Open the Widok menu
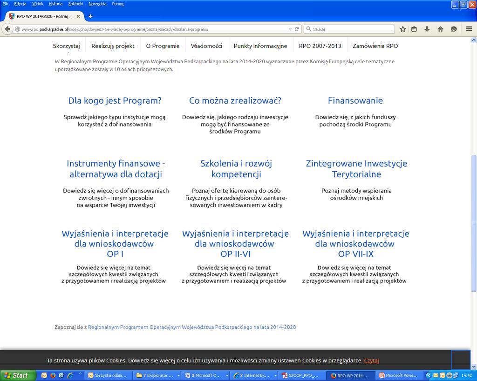The height and width of the screenshot is (381, 477). pyautogui.click(x=38, y=4)
